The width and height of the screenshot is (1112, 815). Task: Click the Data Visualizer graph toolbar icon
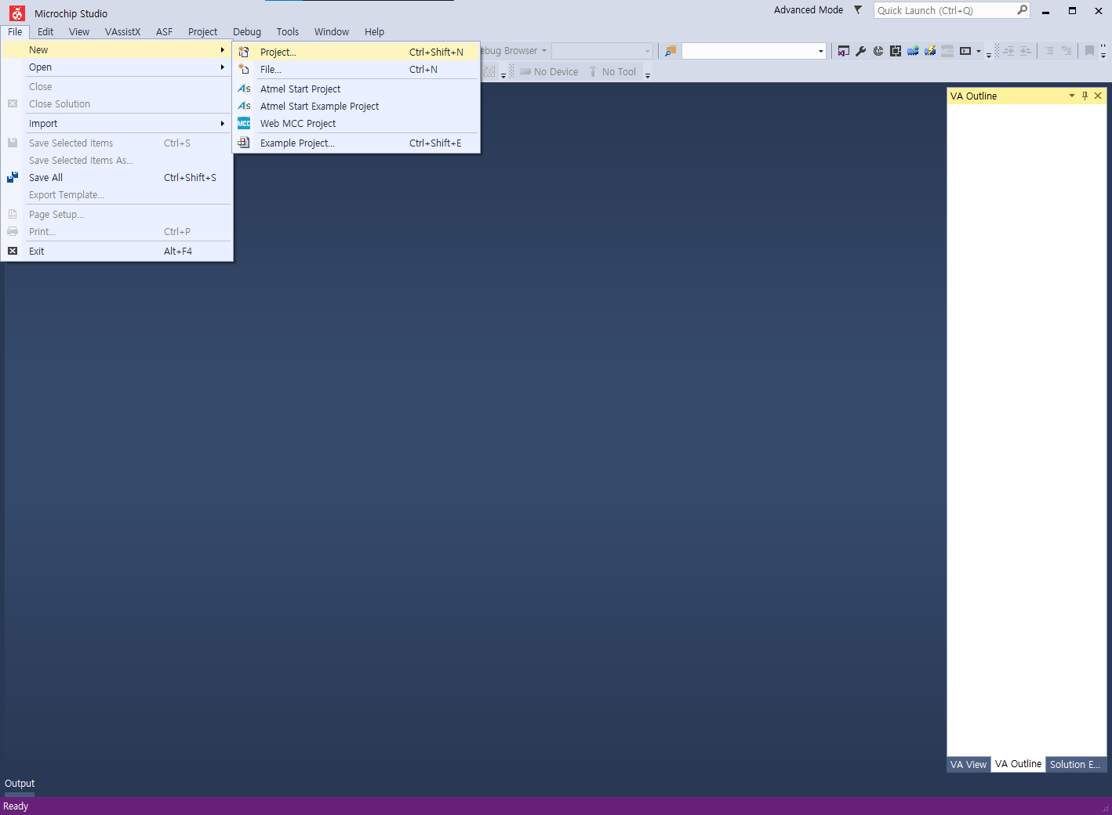point(913,51)
